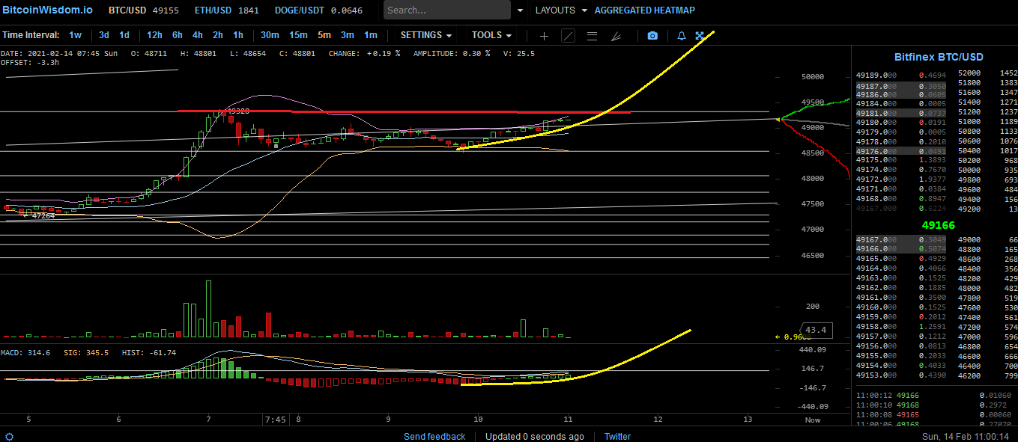Set time interval to 3m
Screen dimensions: 1018x442
(x=348, y=35)
